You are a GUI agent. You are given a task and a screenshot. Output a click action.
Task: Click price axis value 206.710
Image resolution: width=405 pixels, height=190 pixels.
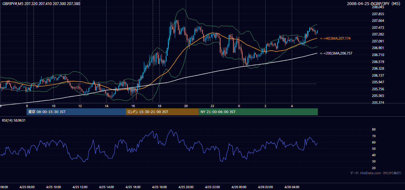(x=378, y=55)
